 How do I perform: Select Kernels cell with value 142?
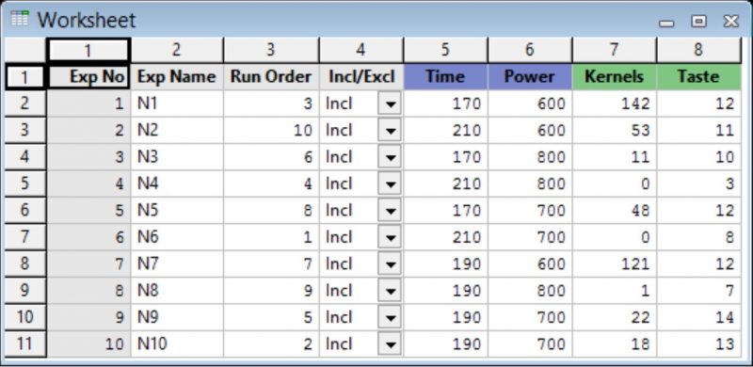[x=615, y=104]
